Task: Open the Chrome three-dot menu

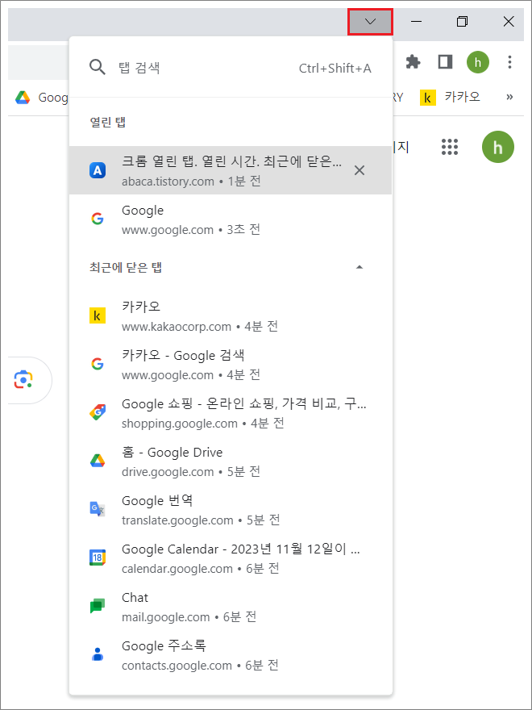Action: point(509,62)
